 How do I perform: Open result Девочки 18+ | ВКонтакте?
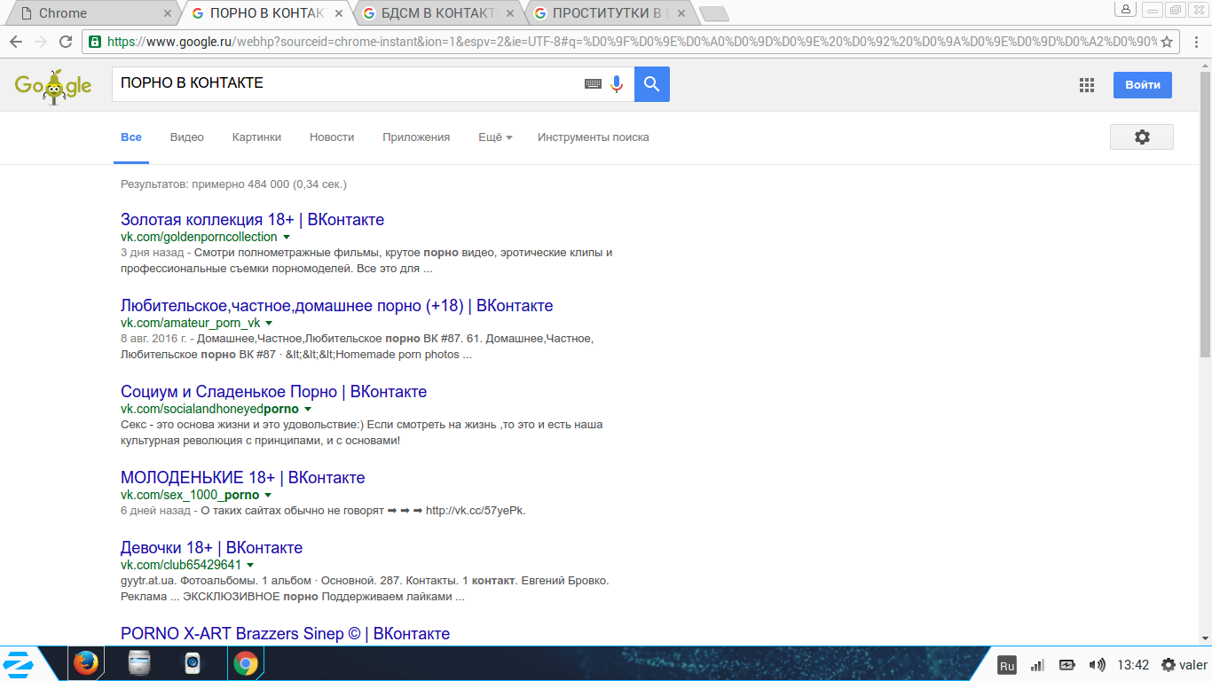click(x=211, y=547)
